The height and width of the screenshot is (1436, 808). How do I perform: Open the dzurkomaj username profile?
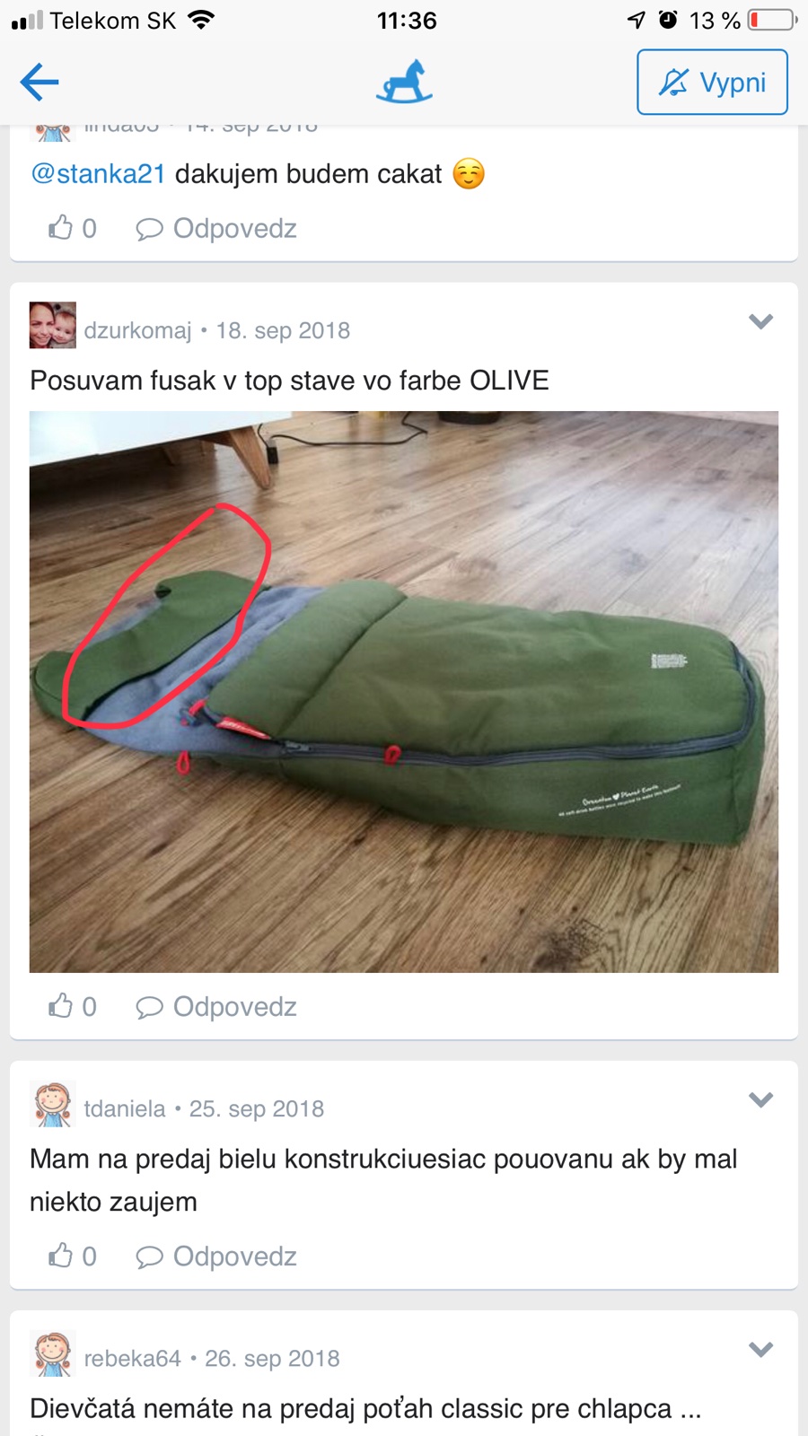137,330
